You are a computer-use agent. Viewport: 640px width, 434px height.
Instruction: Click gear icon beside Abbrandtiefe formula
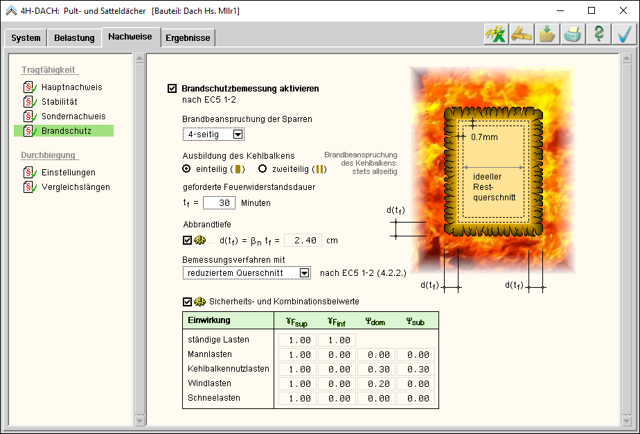(x=199, y=241)
